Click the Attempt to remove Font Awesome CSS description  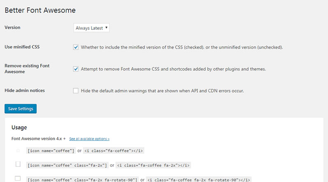[173, 69]
